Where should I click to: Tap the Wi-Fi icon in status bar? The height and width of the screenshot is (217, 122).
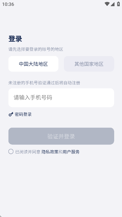107,4
